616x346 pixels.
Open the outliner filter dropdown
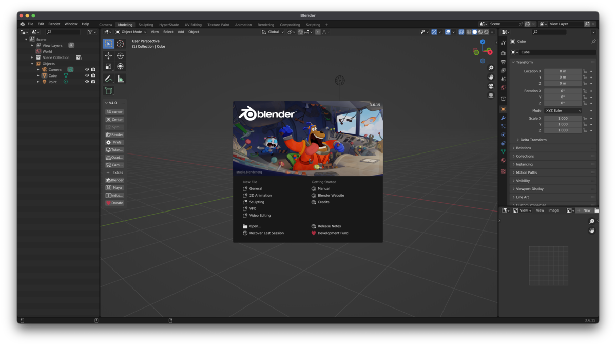(92, 32)
